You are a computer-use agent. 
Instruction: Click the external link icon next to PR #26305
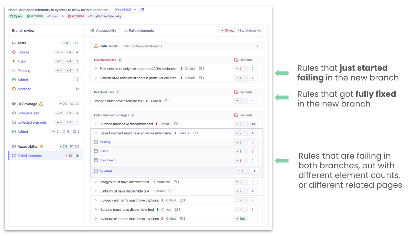point(142,9)
